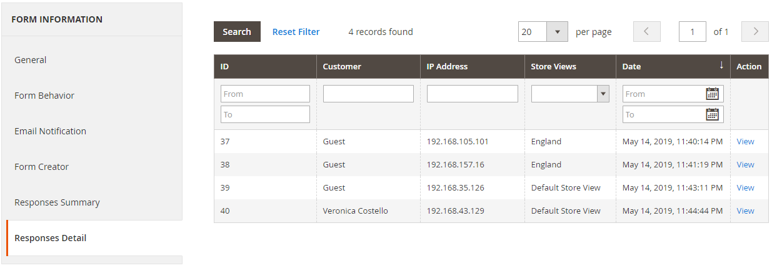Click the Reset Filter link
The image size is (777, 268).
[296, 32]
